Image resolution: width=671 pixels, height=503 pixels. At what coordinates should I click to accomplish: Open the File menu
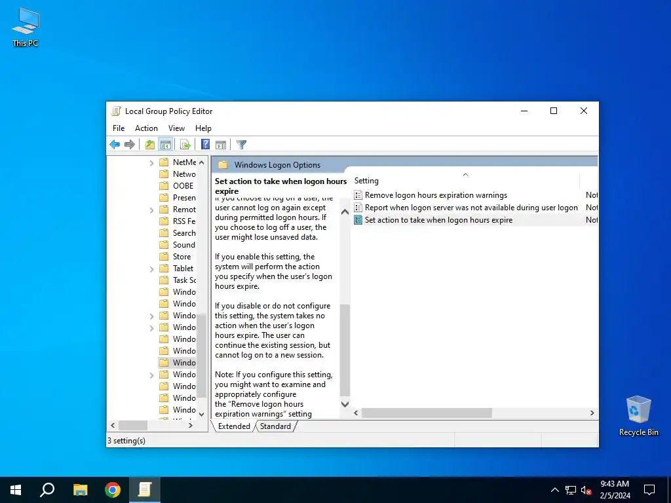pos(119,128)
